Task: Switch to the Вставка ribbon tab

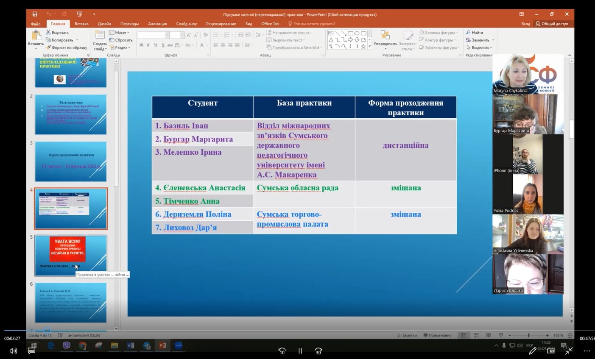Action: [81, 24]
